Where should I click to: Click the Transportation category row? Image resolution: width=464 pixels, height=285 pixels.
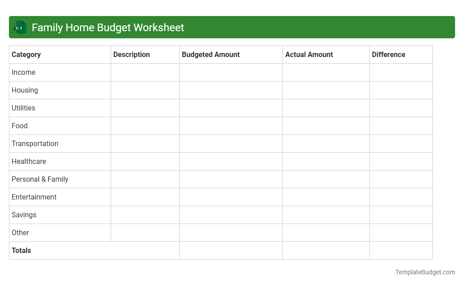(x=35, y=143)
